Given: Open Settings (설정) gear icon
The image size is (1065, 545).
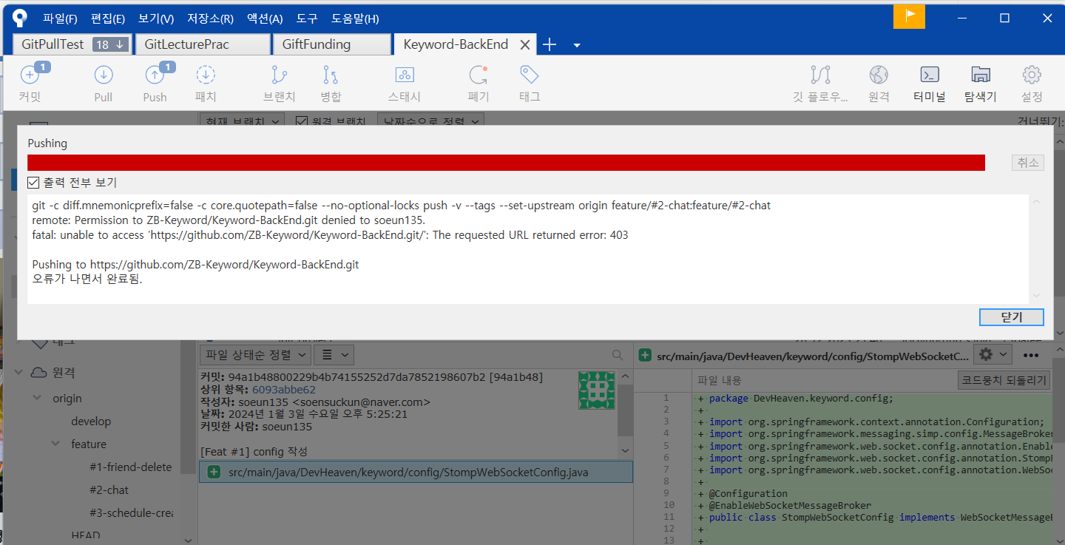Looking at the screenshot, I should coord(1032,75).
